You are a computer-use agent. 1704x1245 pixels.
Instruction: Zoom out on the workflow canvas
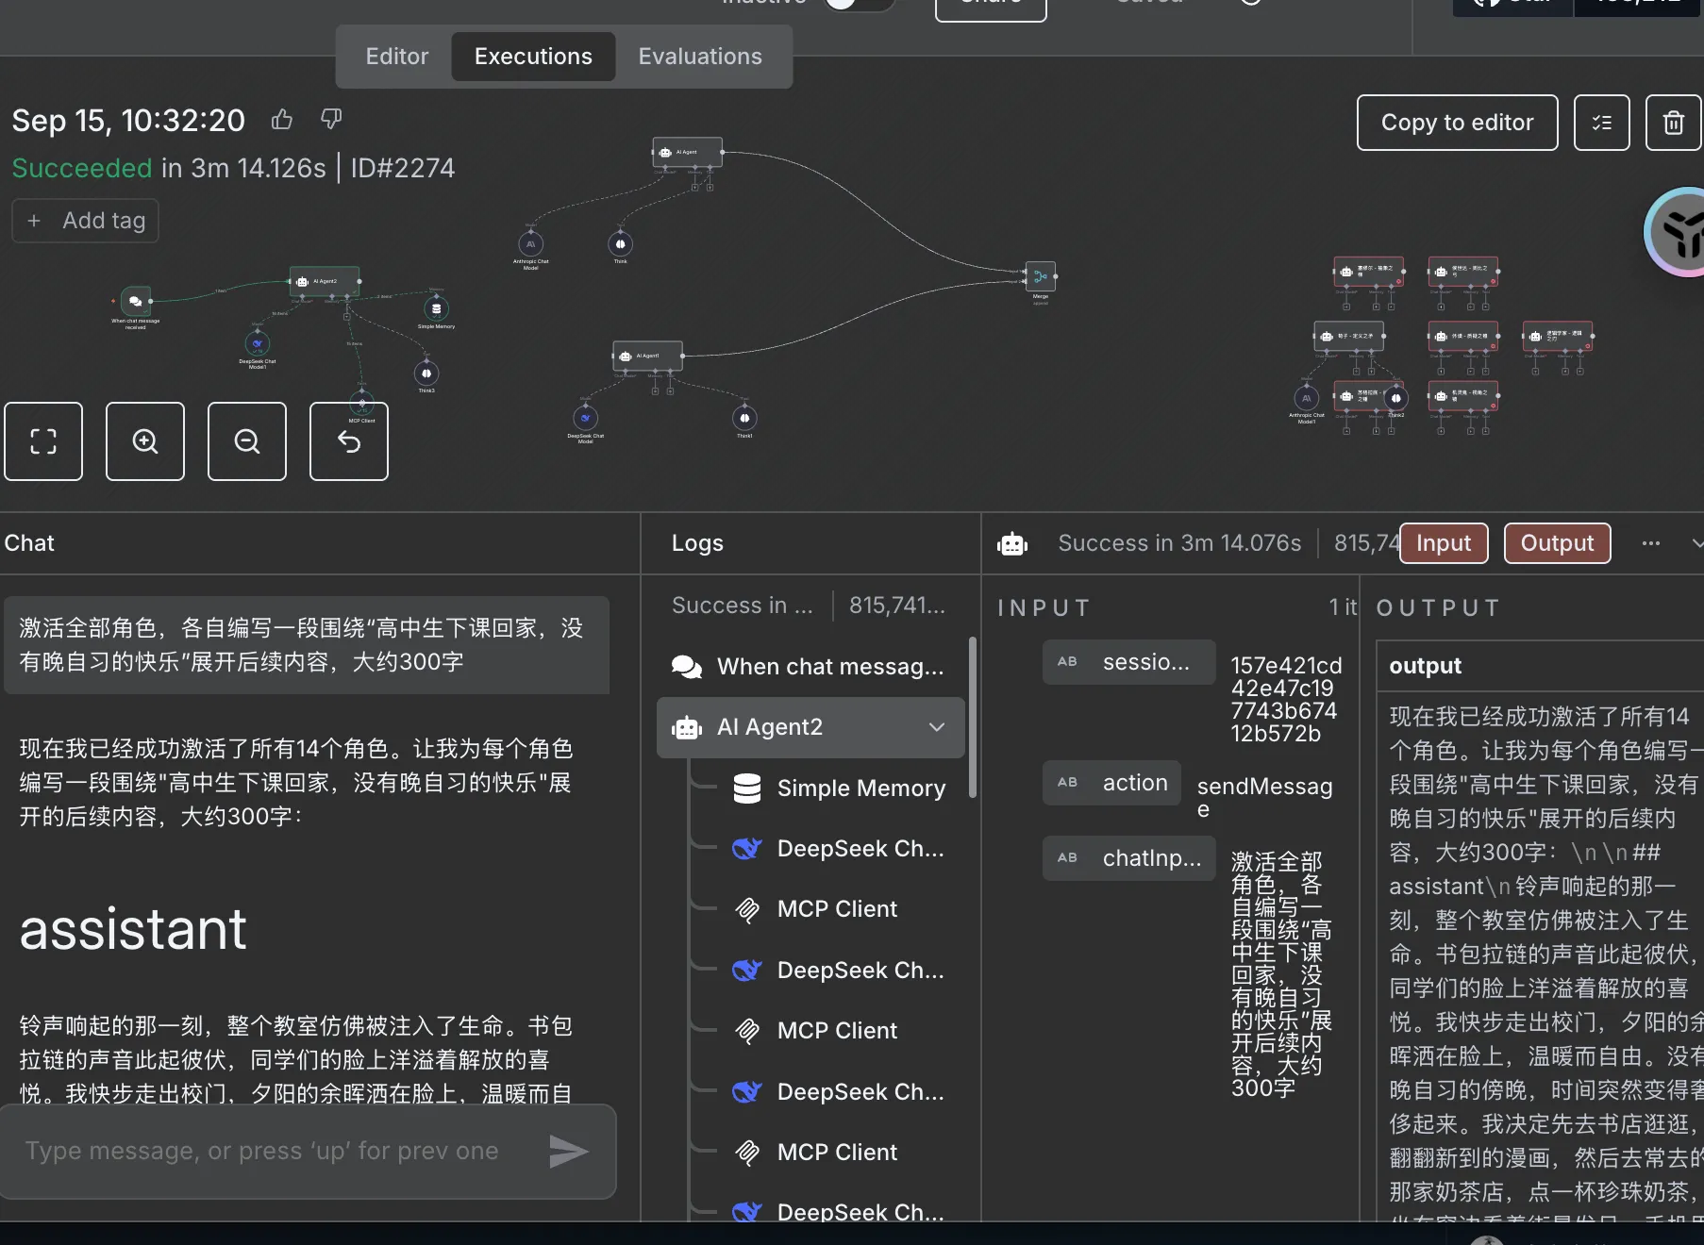(247, 441)
